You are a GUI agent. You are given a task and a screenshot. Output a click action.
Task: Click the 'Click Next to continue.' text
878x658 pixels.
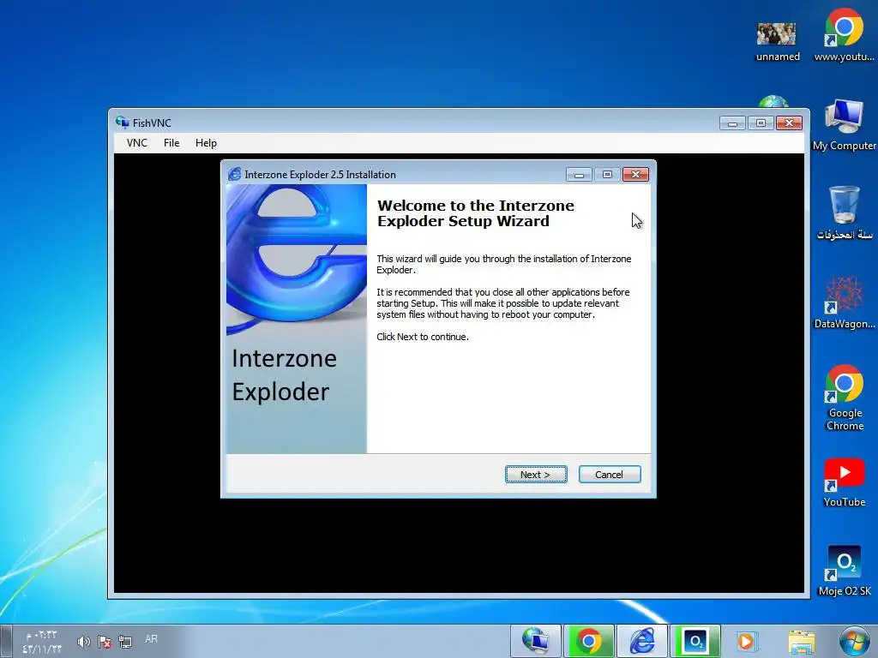tap(423, 337)
